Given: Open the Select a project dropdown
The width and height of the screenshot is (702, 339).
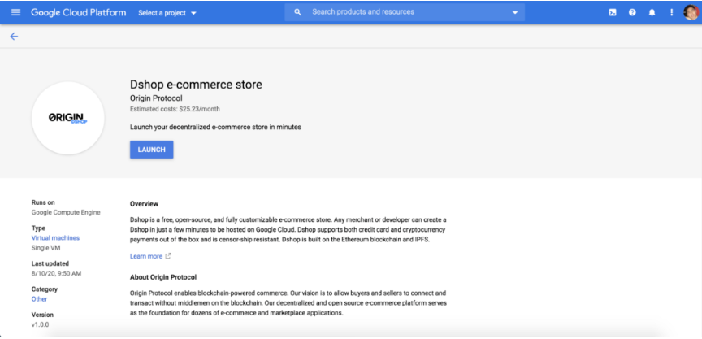Looking at the screenshot, I should (167, 13).
